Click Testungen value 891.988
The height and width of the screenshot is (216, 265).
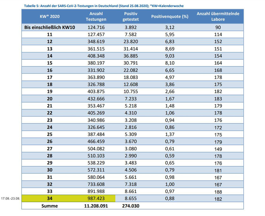(96, 192)
